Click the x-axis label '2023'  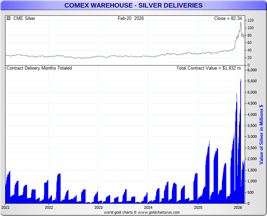pos(99,207)
